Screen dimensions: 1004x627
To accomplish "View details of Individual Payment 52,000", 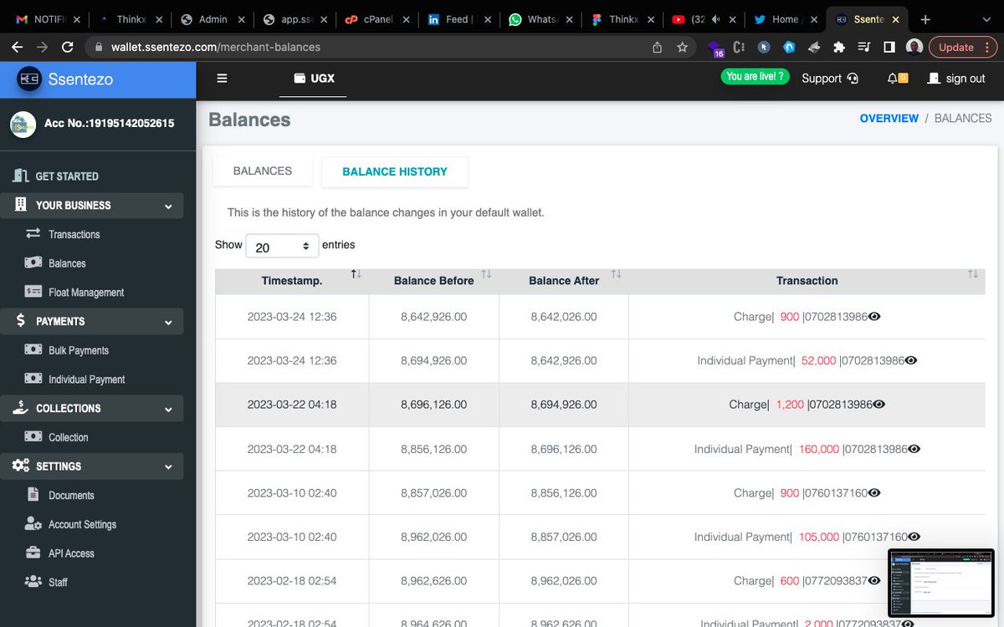I will [911, 360].
